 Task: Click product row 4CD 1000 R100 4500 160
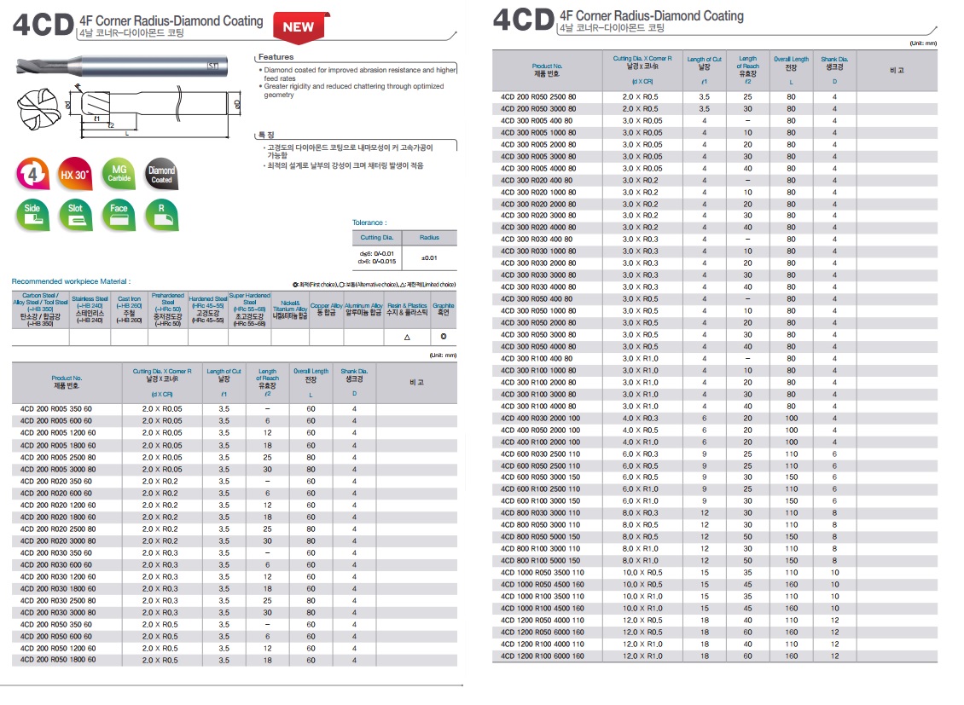tap(715, 609)
